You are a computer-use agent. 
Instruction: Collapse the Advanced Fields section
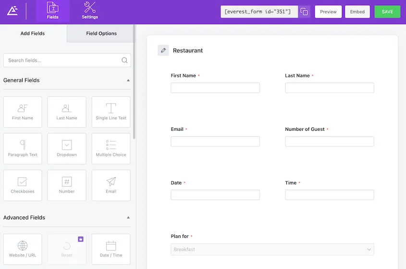(128, 218)
